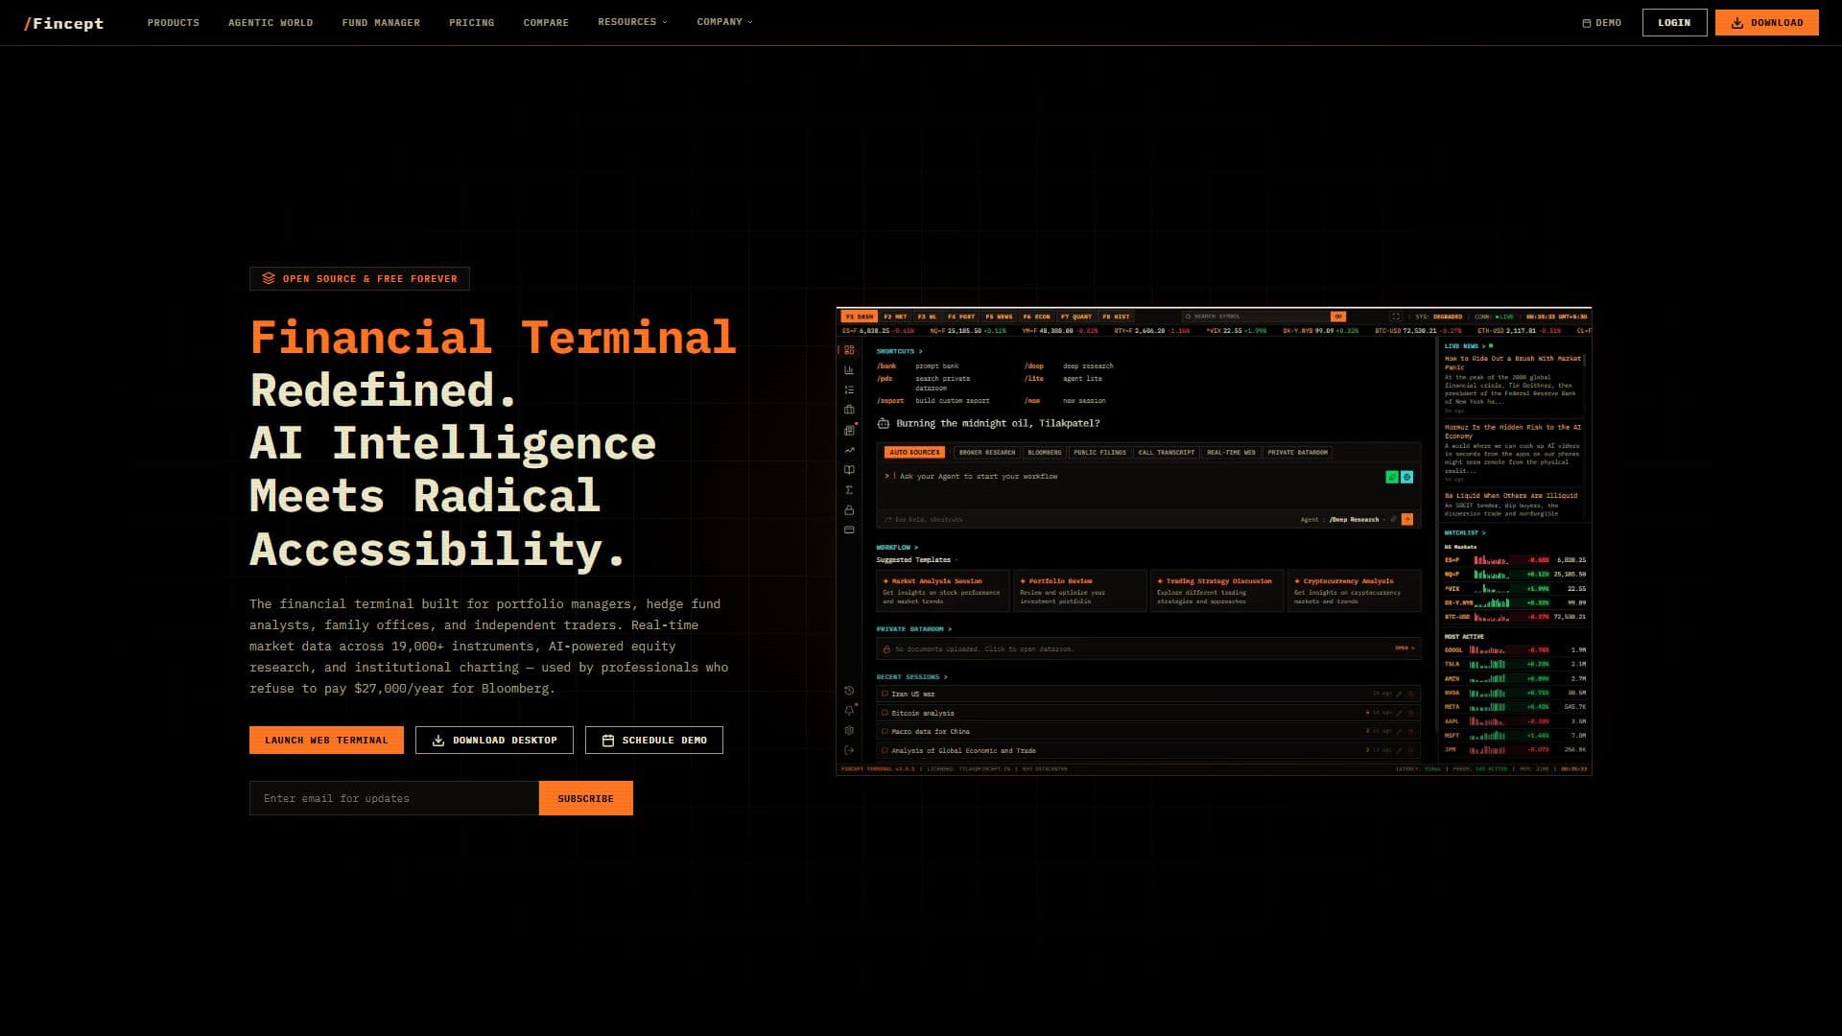
Task: Send prompt with the orange arrow button
Action: pyautogui.click(x=1407, y=519)
